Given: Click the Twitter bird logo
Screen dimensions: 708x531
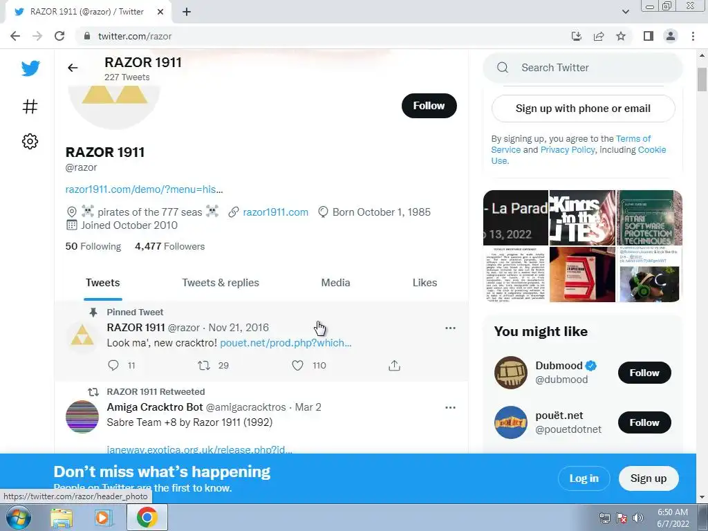Looking at the screenshot, I should [x=30, y=68].
